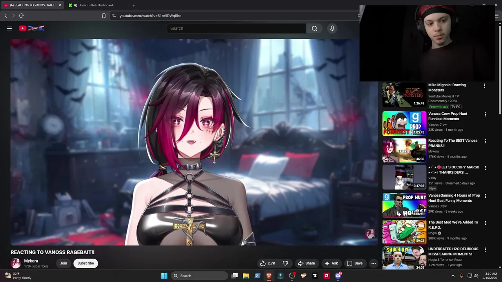This screenshot has height=282, width=502.
Task: Subscribe to Mykora
Action: 85,263
